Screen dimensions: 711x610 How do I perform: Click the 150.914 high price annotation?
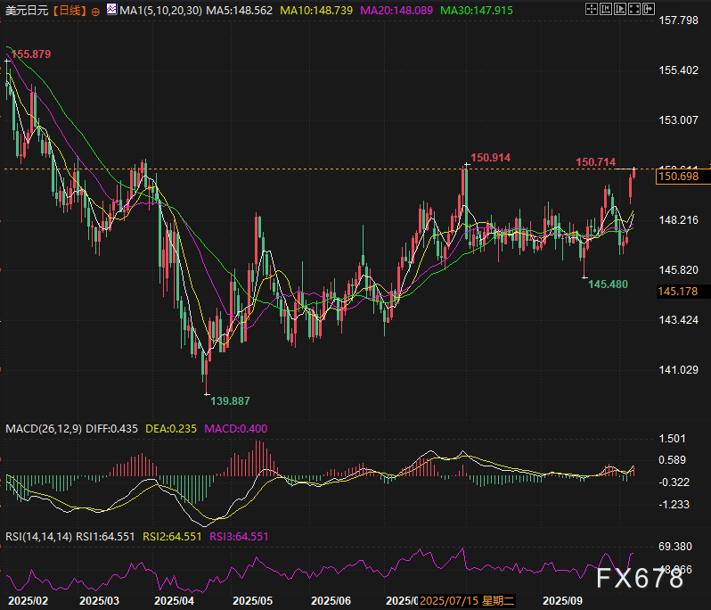click(490, 158)
